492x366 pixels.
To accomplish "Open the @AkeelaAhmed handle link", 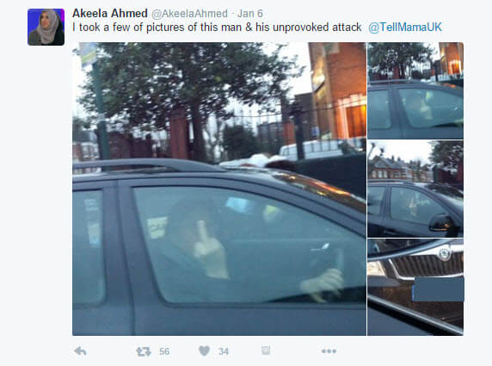I will (x=189, y=14).
